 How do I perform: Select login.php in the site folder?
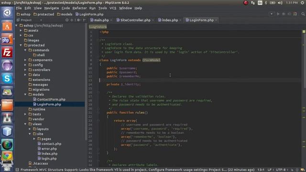click(47, 159)
